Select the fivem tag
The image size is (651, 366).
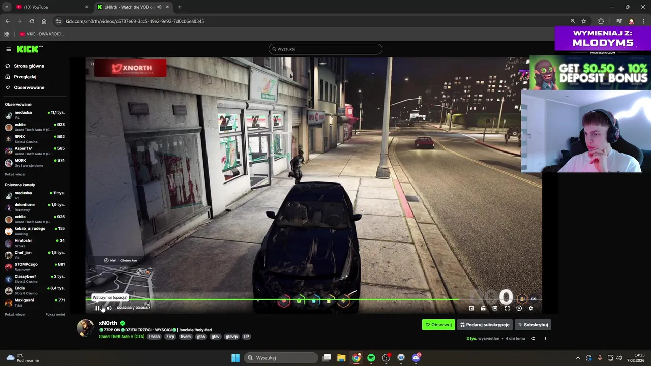click(186, 337)
